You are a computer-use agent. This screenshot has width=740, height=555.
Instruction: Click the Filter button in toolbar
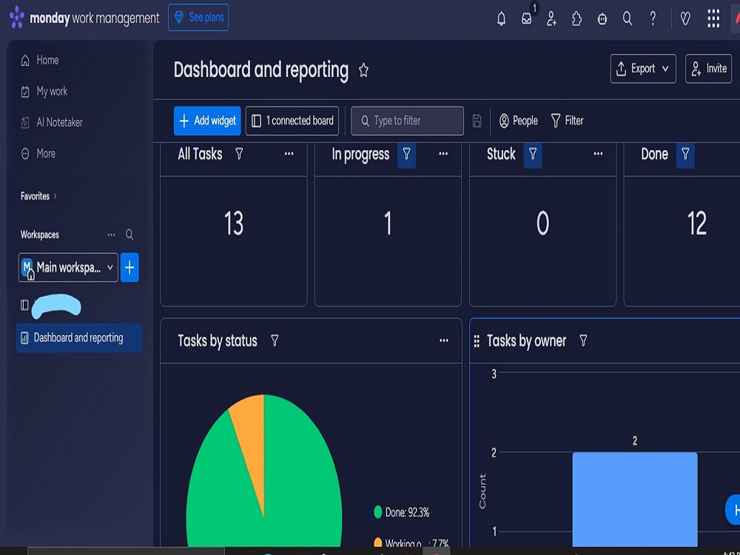pyautogui.click(x=567, y=121)
